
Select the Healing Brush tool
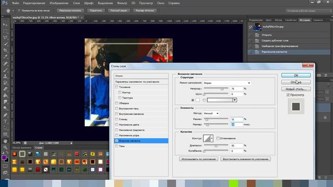tap(5, 63)
